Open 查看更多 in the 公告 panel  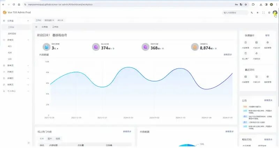point(268,100)
